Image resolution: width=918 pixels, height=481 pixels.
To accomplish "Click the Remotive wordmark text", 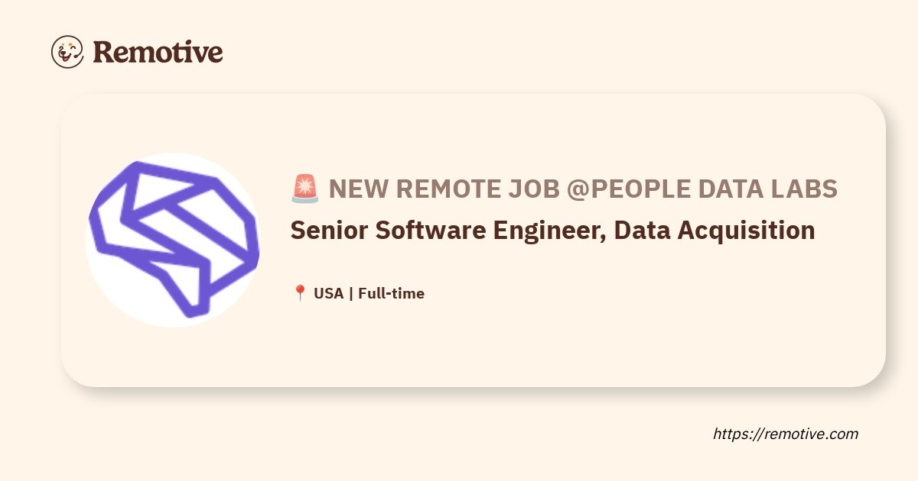I will (158, 52).
